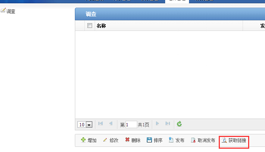Click the 排序 (Sort) save-disk button
This screenshot has width=265, height=152.
155,140
